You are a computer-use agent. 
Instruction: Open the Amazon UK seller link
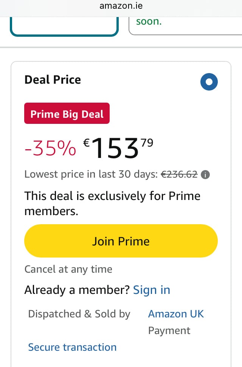pos(176,314)
